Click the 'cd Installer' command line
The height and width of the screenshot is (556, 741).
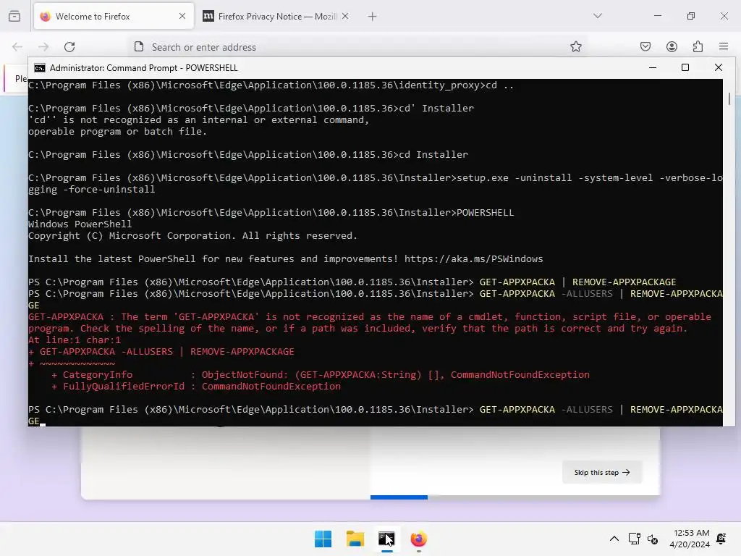(248, 155)
